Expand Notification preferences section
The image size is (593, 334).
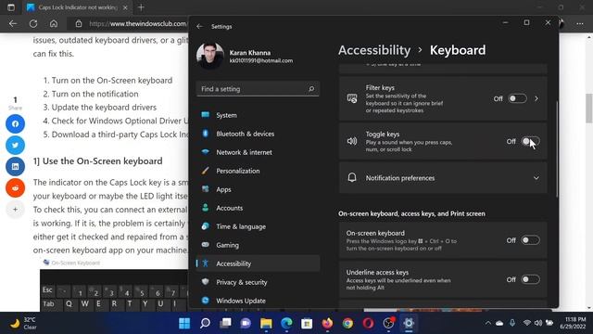click(443, 177)
